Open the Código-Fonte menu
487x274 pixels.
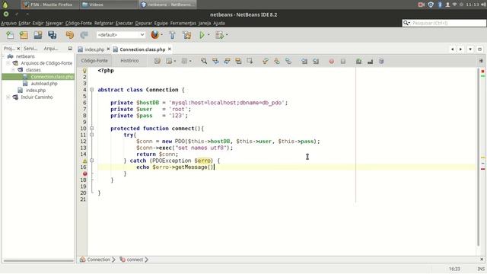78,23
